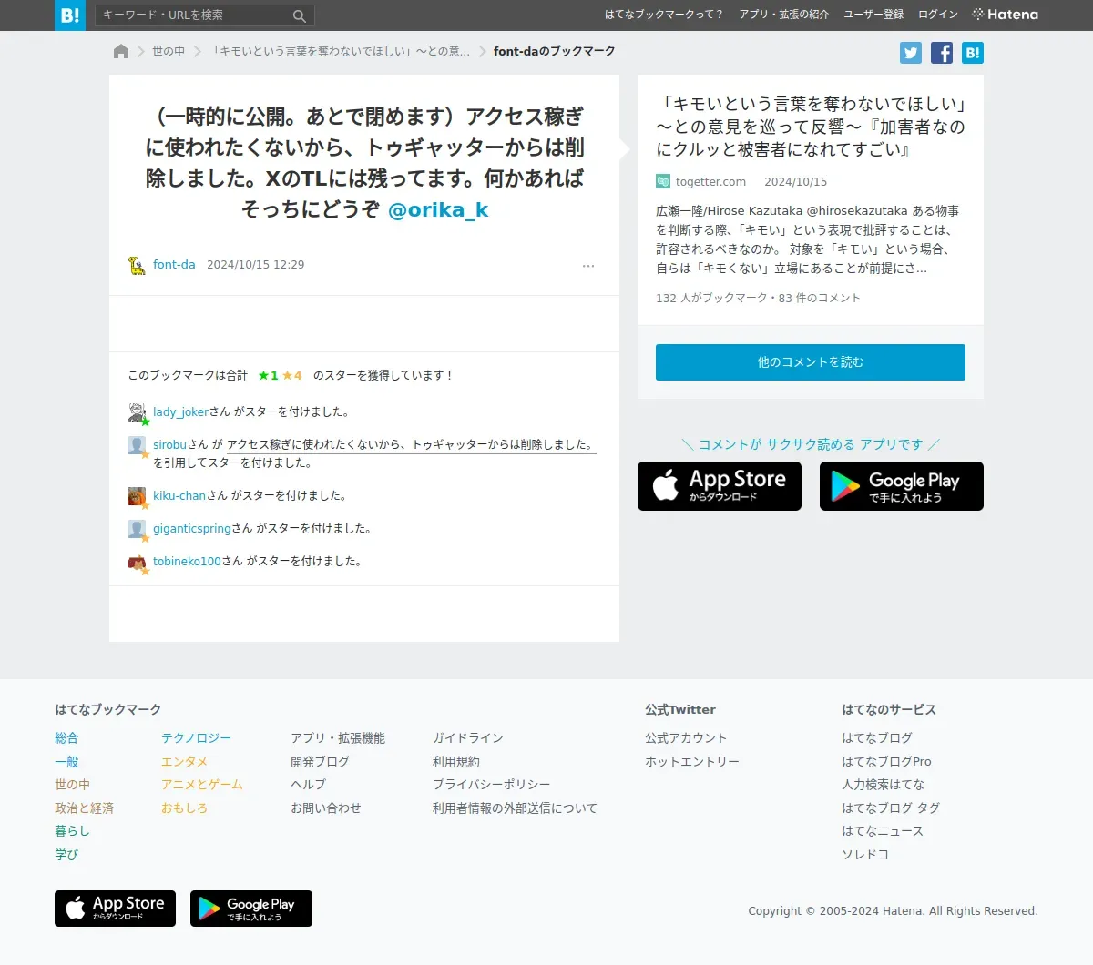Open ホットエントリー under 公式Twitter
1093x965 pixels.
pos(692,762)
